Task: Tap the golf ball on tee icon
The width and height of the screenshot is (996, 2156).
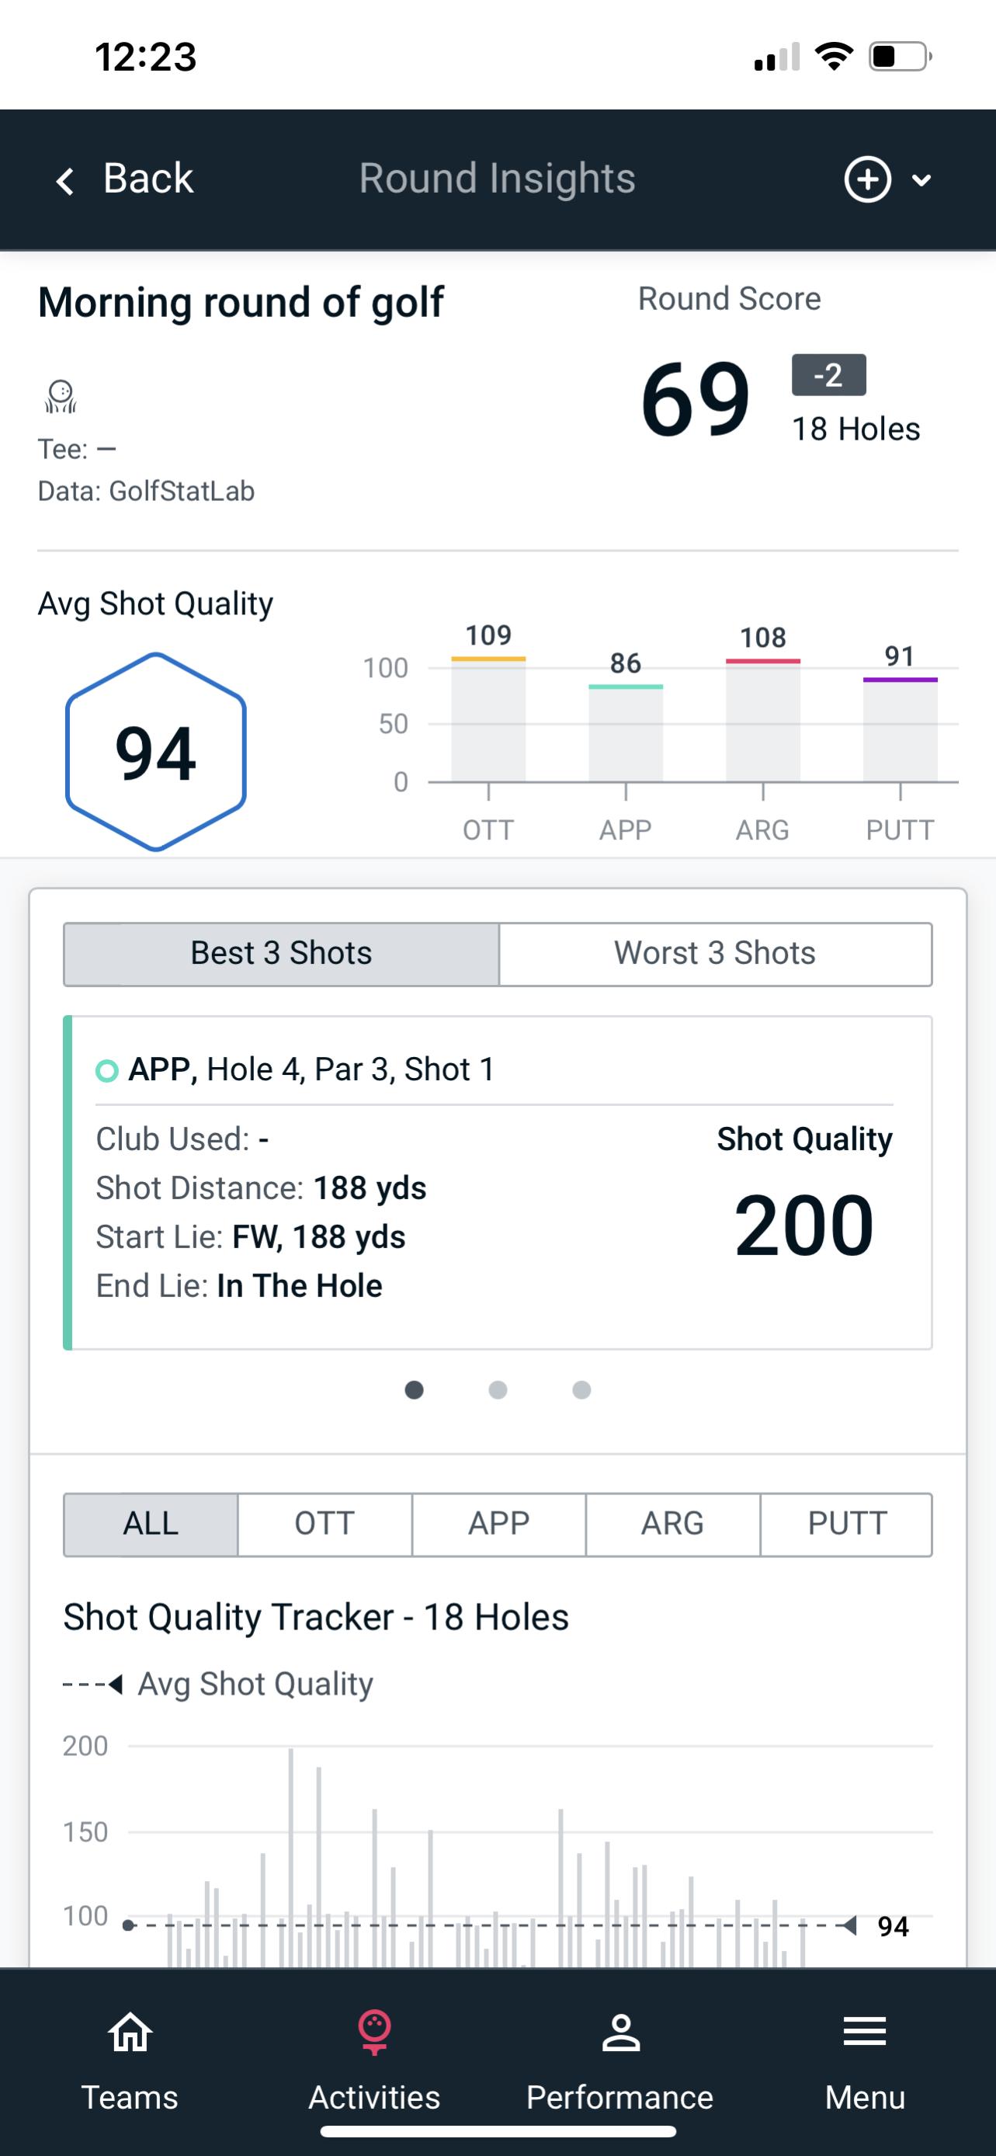Action: point(61,397)
